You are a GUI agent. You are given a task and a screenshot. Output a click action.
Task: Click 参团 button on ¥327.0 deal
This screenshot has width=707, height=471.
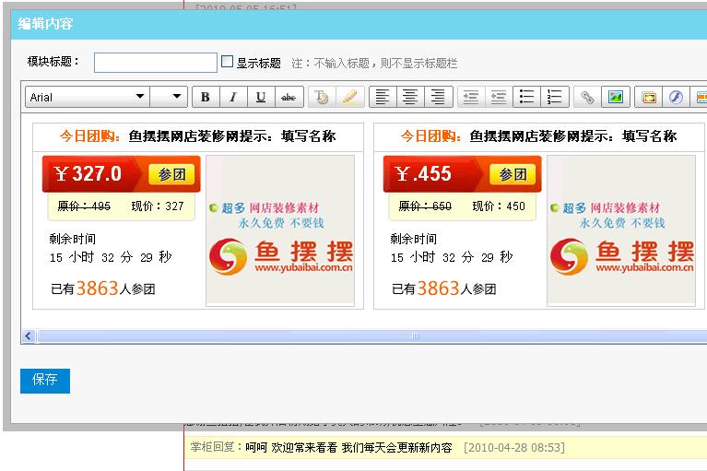click(171, 174)
